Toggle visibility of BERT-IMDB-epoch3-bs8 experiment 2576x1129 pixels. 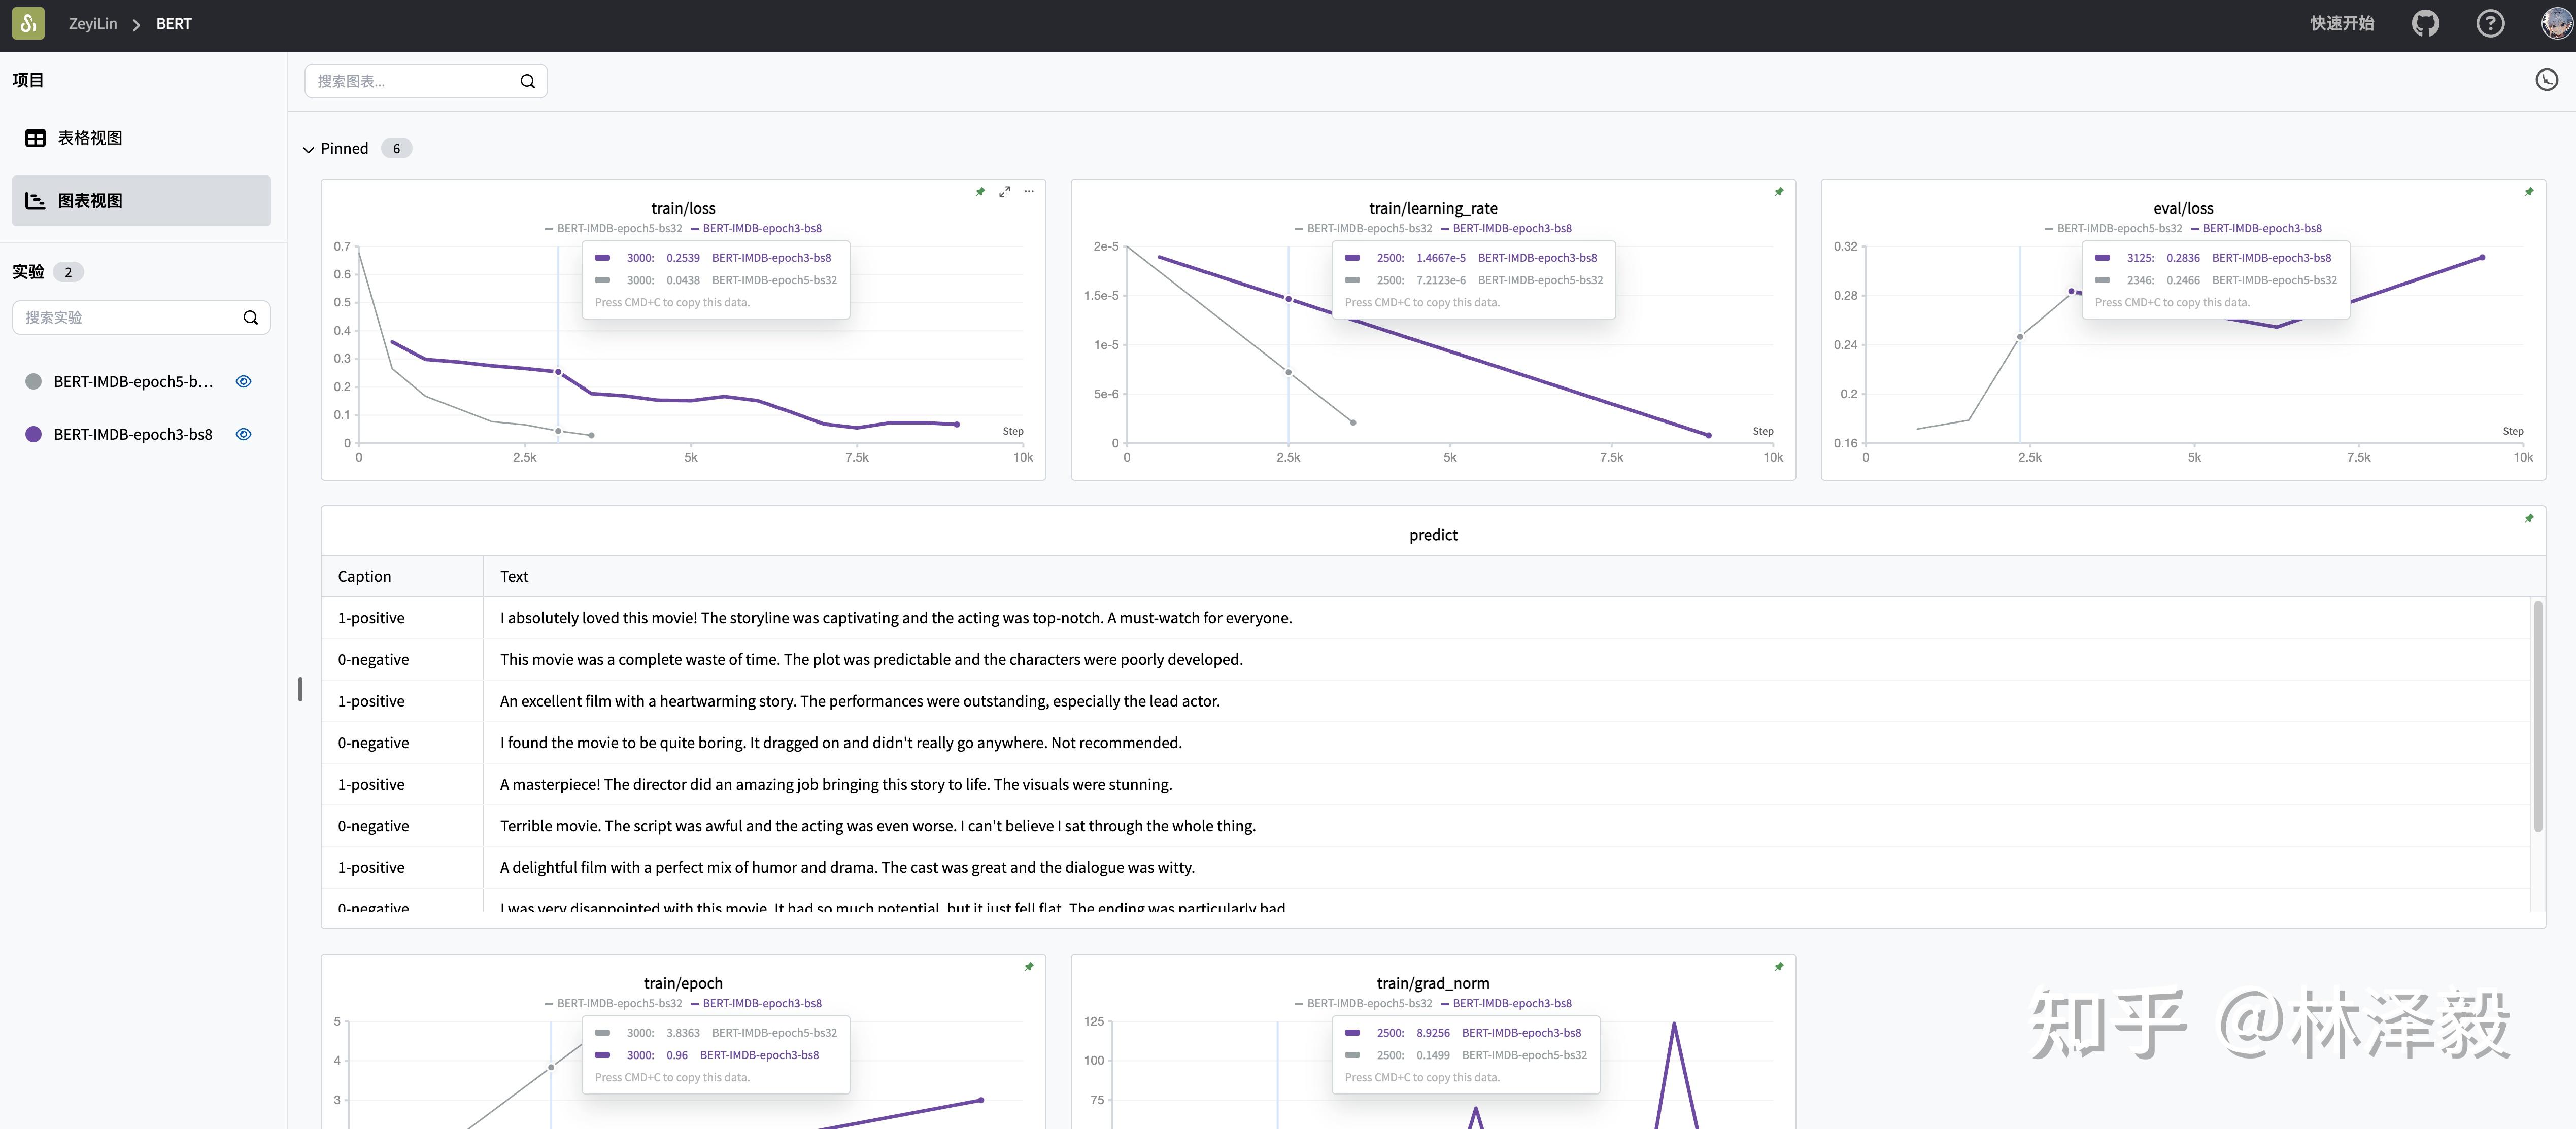[243, 435]
